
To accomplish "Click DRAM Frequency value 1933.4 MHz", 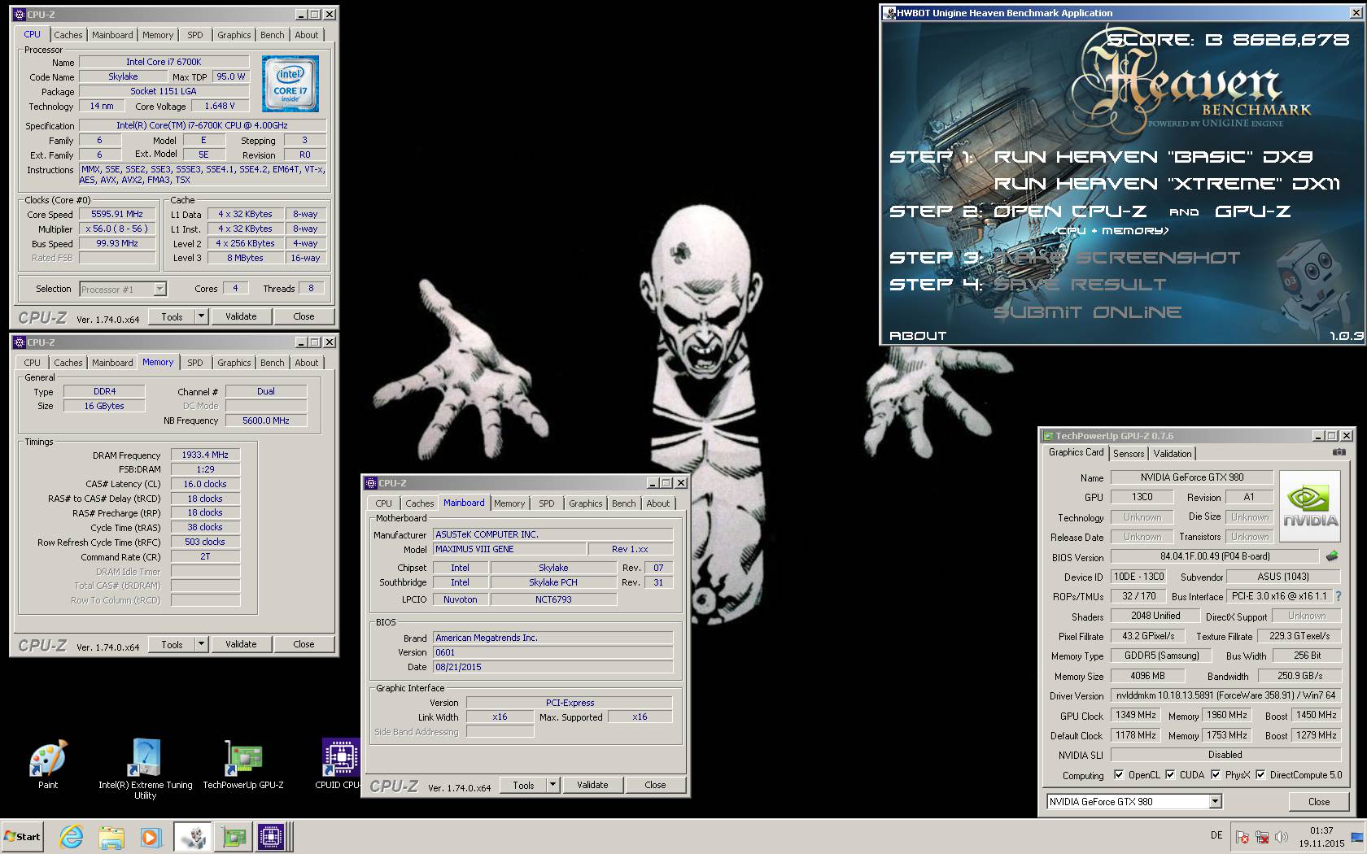I will 205,455.
